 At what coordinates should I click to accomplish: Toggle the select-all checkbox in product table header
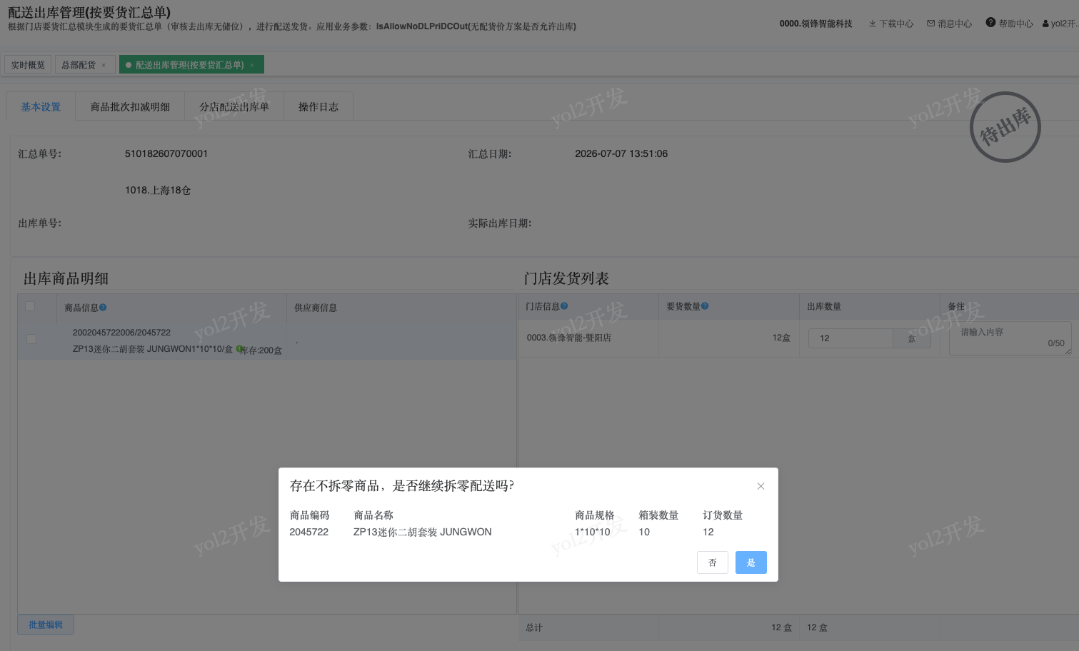(x=30, y=306)
